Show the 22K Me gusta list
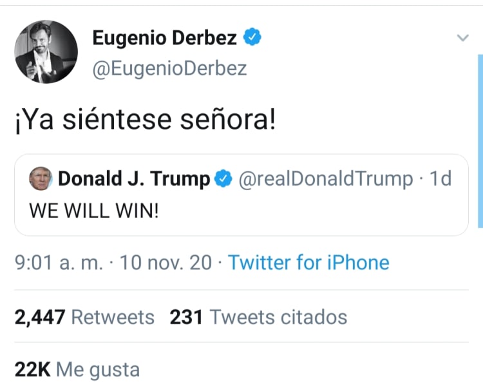Screen dimensions: 483x386 (77, 369)
